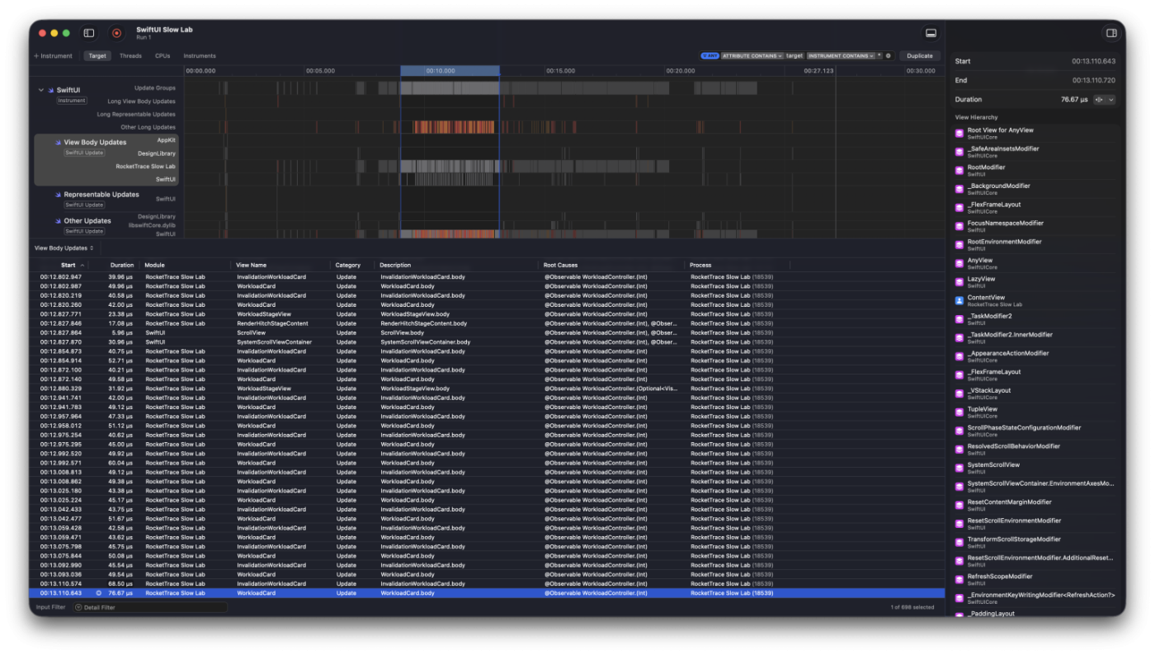Open the Duration options chevron dropdown
This screenshot has width=1155, height=655.
tap(1110, 100)
